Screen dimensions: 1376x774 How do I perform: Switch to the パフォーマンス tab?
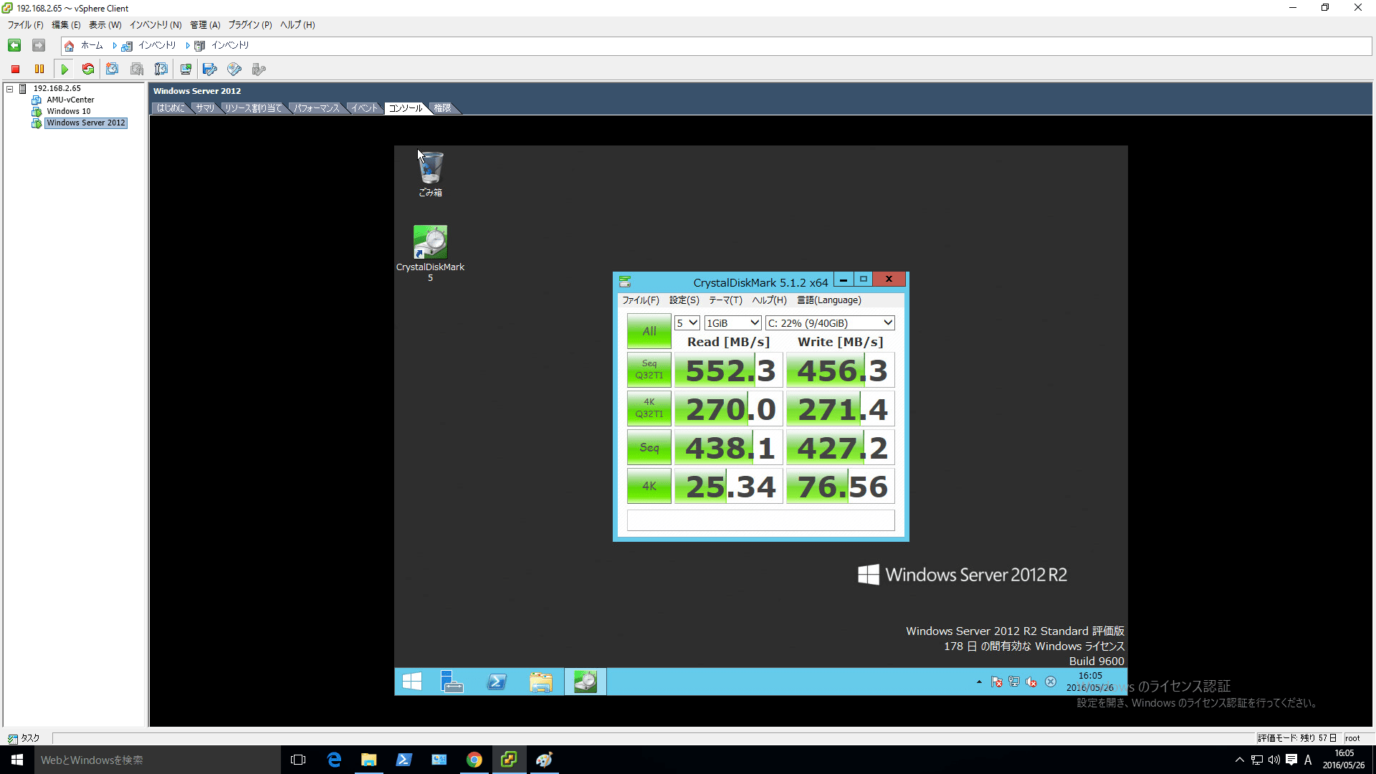[x=317, y=108]
